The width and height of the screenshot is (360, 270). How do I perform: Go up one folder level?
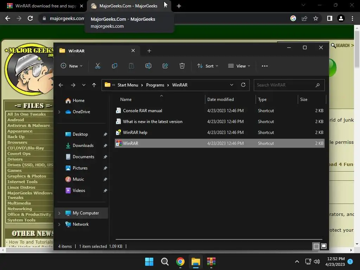pos(94,85)
